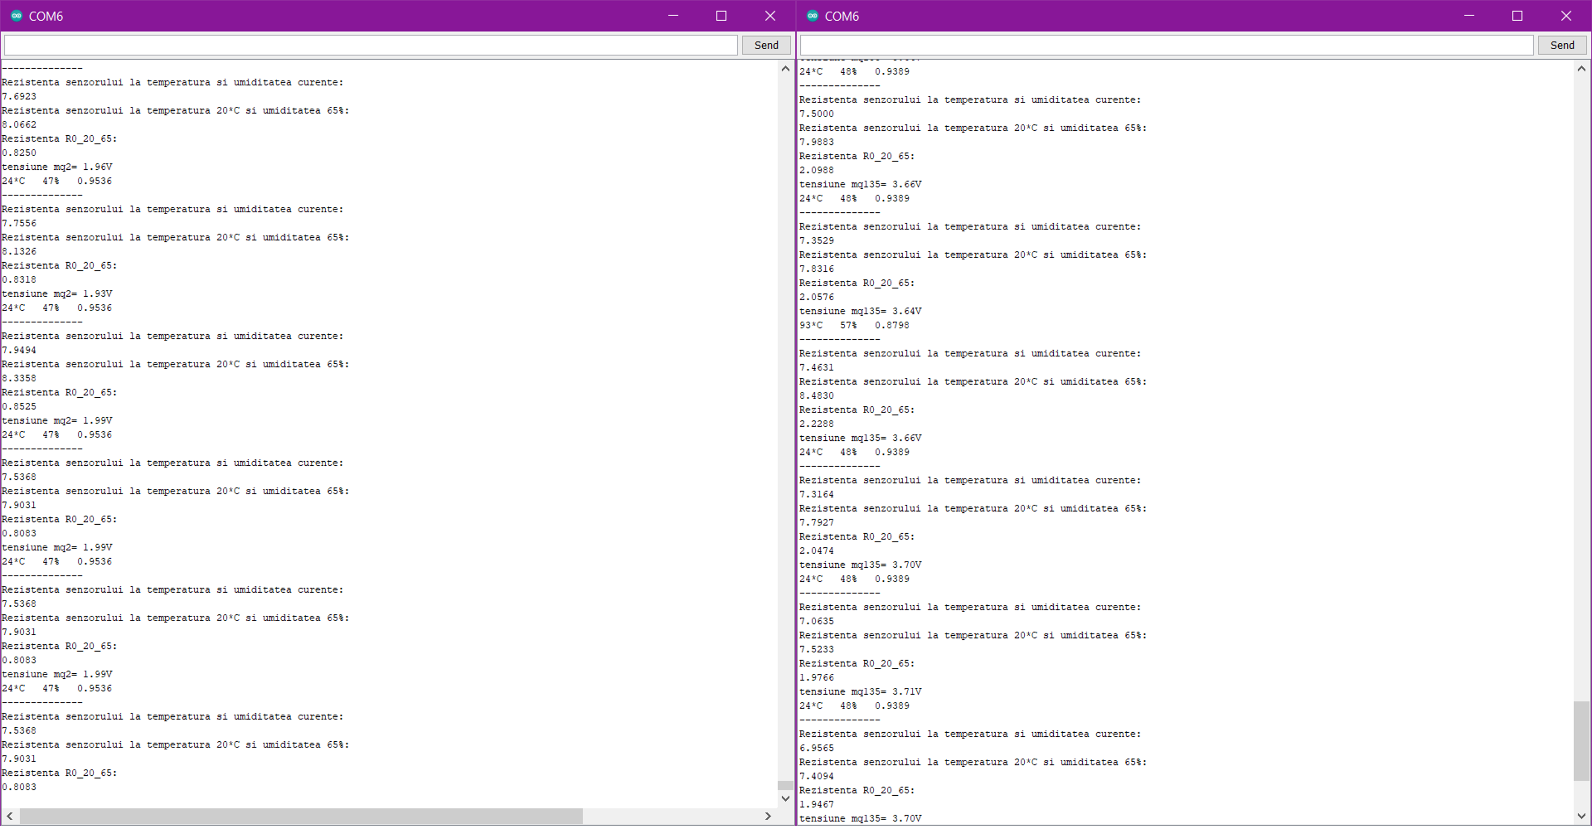
Task: Click the line 'tensiune mq135= 3.71V'
Action: pos(860,691)
